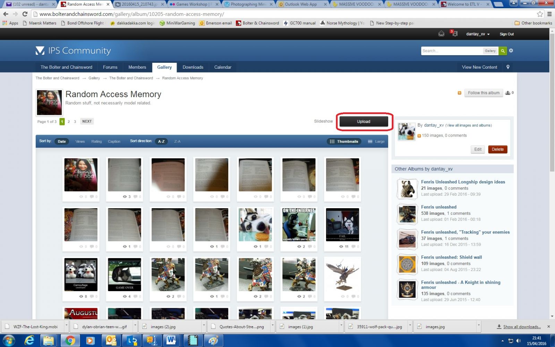Click the map pin icon beside View New Content
The height and width of the screenshot is (347, 555).
point(508,67)
